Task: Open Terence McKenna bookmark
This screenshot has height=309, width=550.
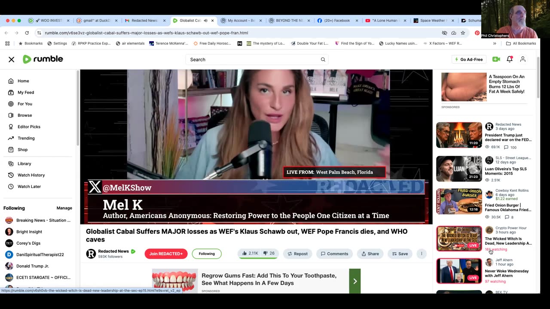Action: coord(168,43)
